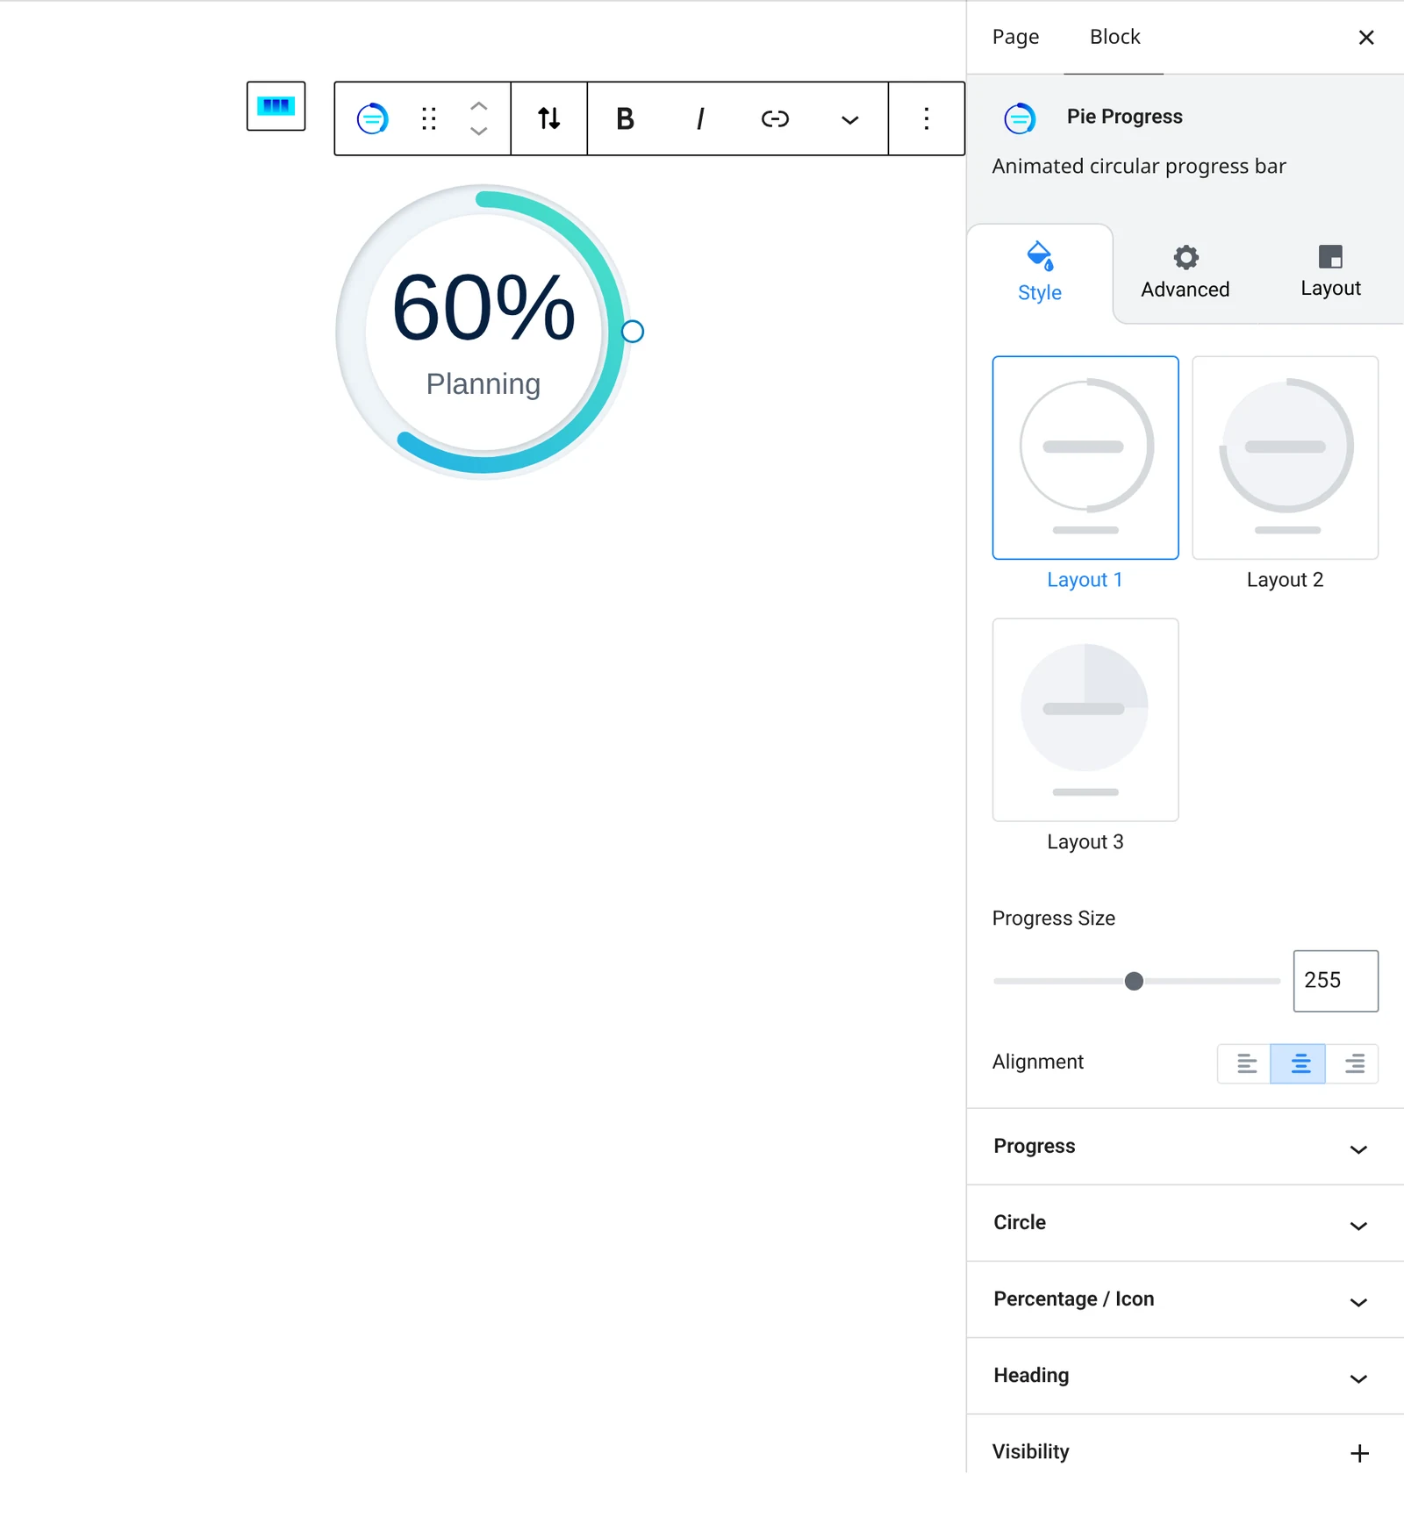Click the Planning heading text
1404x1524 pixels.
484,384
